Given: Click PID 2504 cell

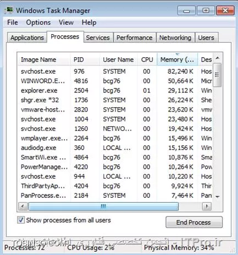Looking at the screenshot, I should [x=81, y=90].
